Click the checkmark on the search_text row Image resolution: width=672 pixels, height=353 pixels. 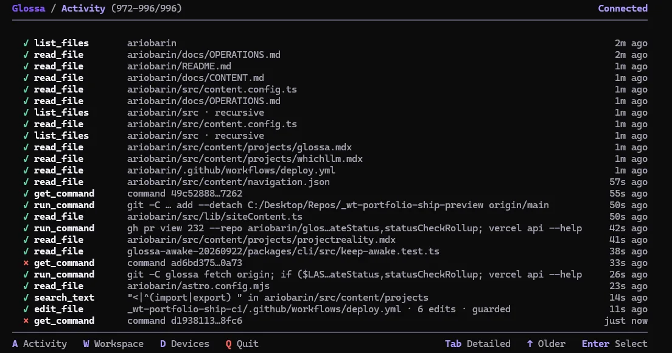26,298
